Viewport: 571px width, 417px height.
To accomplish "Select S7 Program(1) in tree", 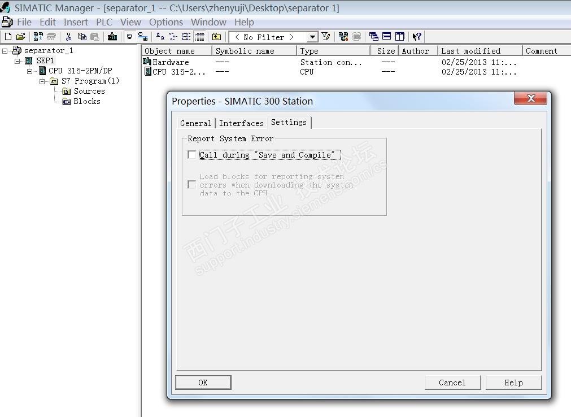I will (90, 81).
